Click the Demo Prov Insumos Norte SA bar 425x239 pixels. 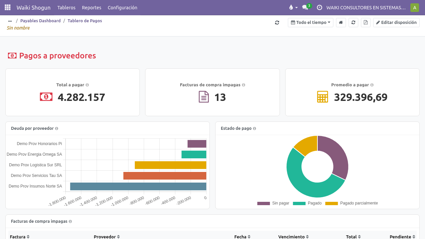coord(138,186)
